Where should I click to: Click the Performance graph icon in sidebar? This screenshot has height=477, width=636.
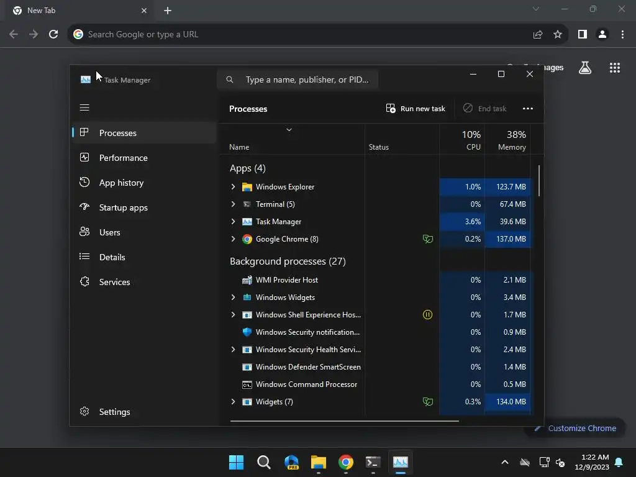pyautogui.click(x=84, y=157)
